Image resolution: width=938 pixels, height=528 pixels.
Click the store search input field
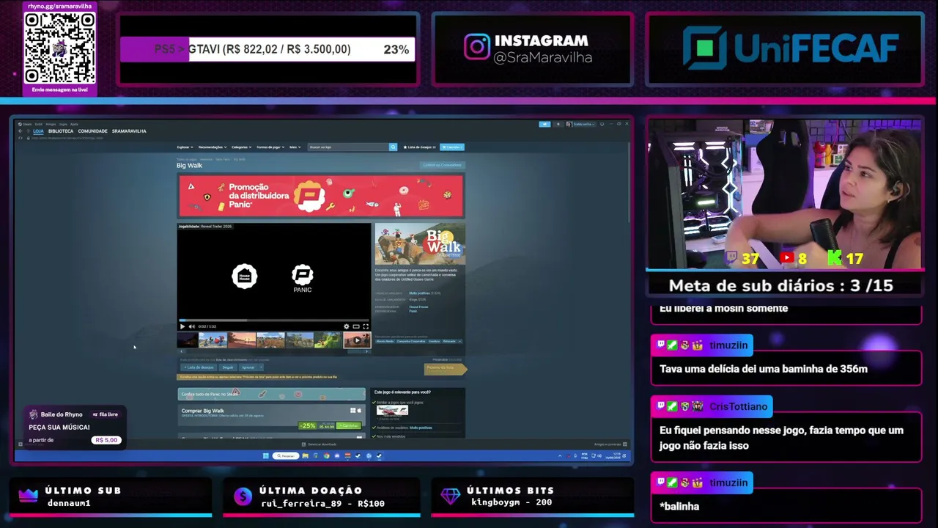(348, 147)
